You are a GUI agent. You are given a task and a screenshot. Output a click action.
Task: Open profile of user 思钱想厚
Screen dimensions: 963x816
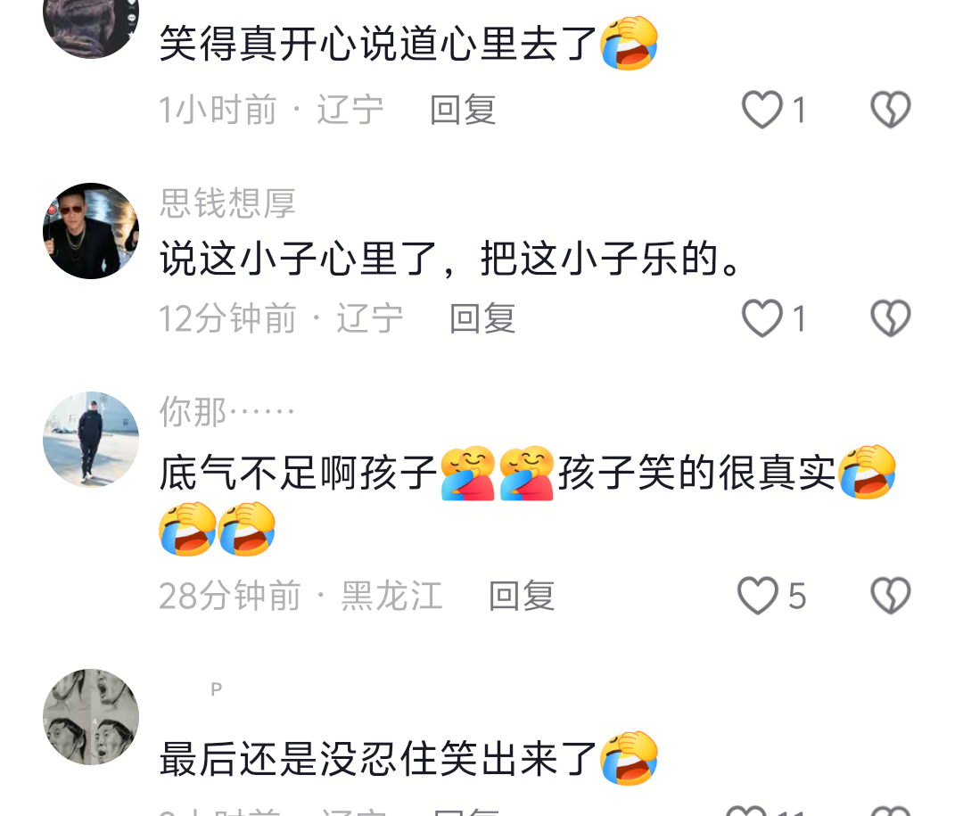tap(228, 203)
